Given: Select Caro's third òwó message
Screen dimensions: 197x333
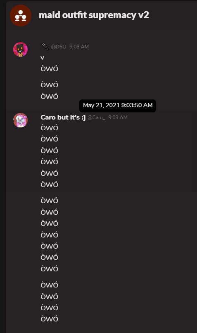Looking at the screenshot, I should tap(50, 150).
